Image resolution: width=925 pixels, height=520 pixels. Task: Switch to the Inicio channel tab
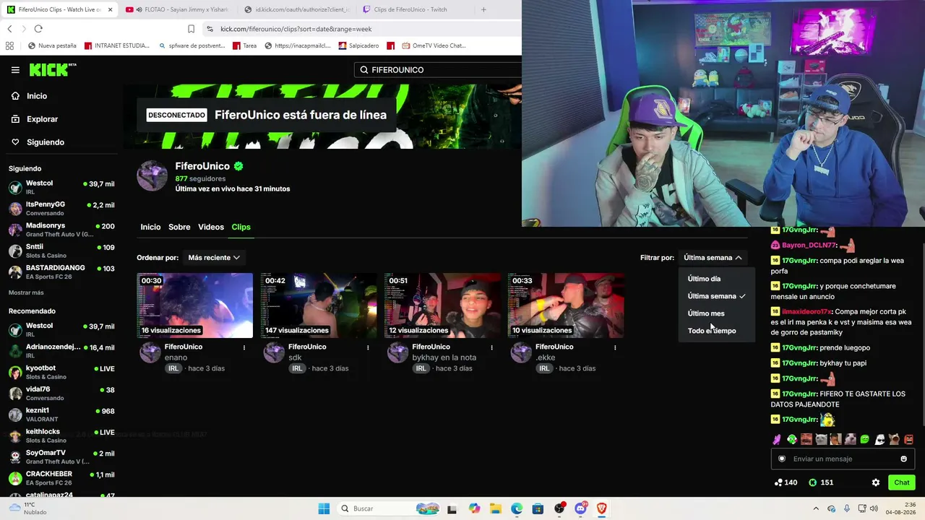pos(150,227)
